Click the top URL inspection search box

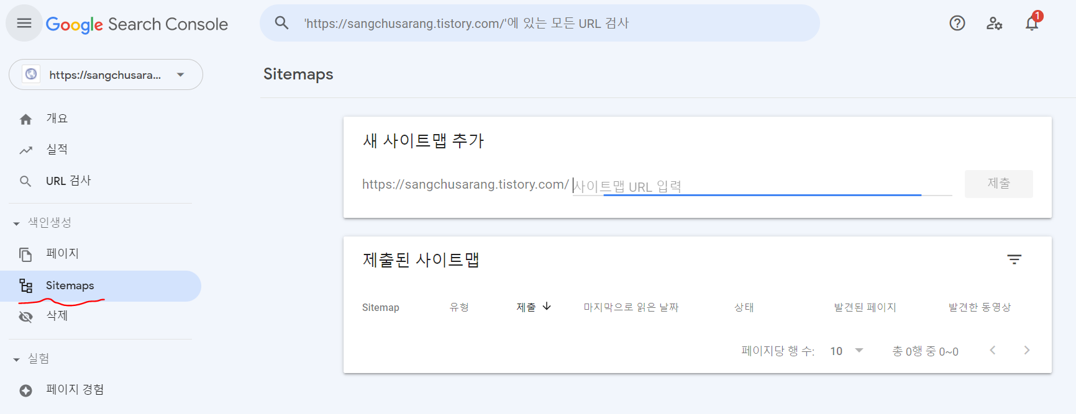click(x=540, y=23)
